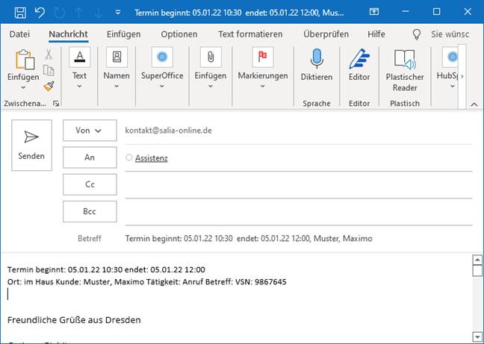
Task: Click the Diktieren microphone icon
Action: [x=317, y=58]
